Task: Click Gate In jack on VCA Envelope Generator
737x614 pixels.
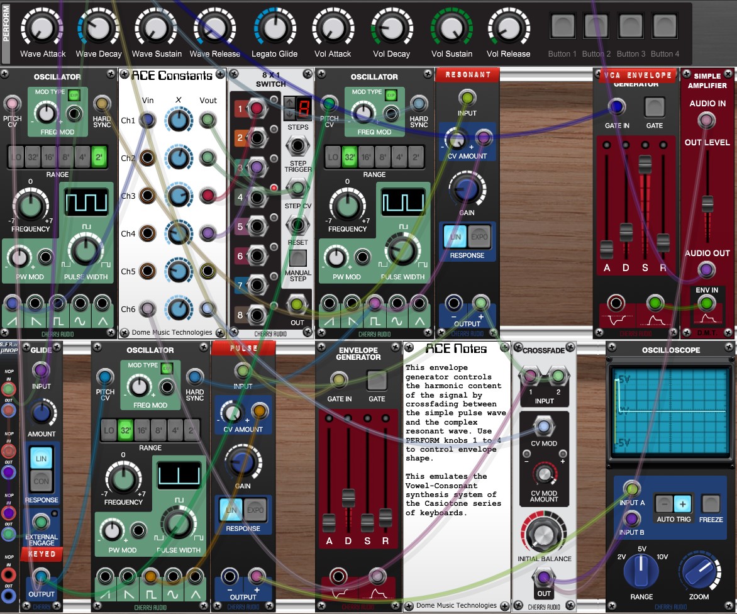Action: click(617, 107)
